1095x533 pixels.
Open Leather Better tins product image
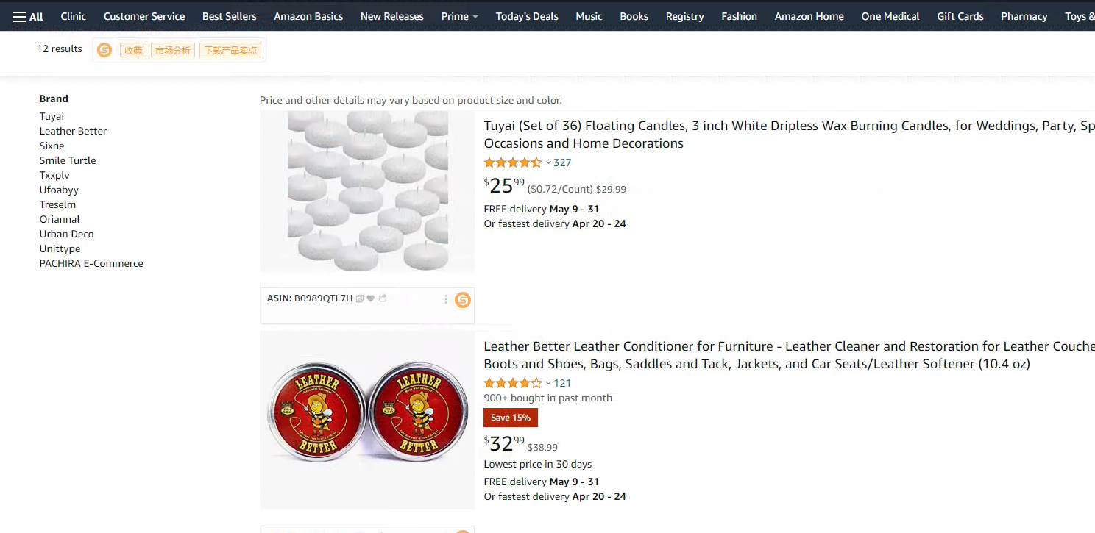point(367,420)
